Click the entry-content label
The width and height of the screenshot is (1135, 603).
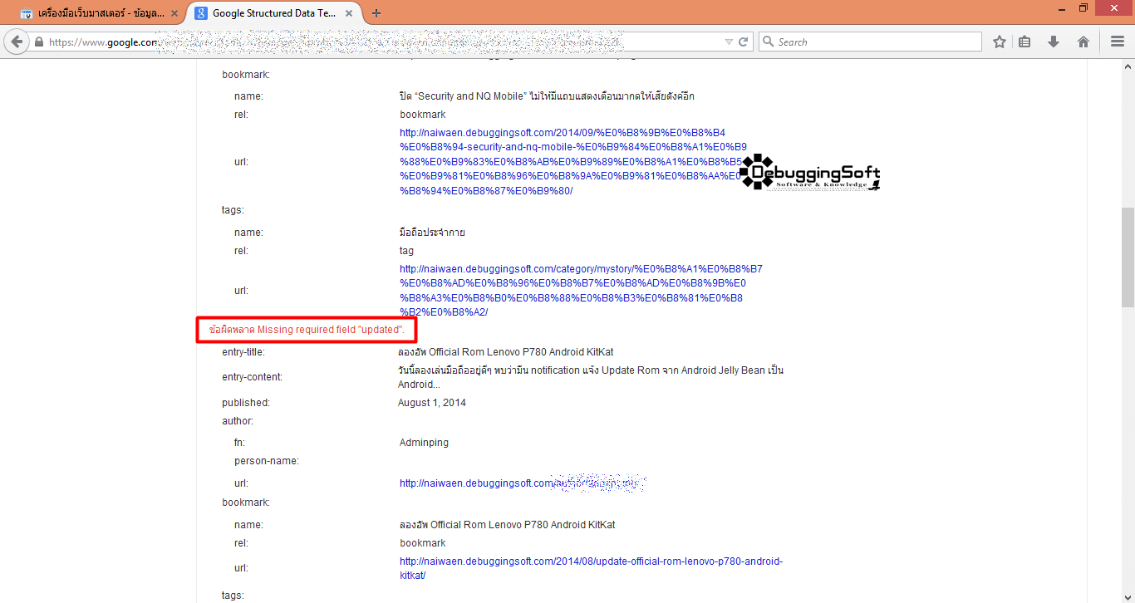tap(252, 377)
